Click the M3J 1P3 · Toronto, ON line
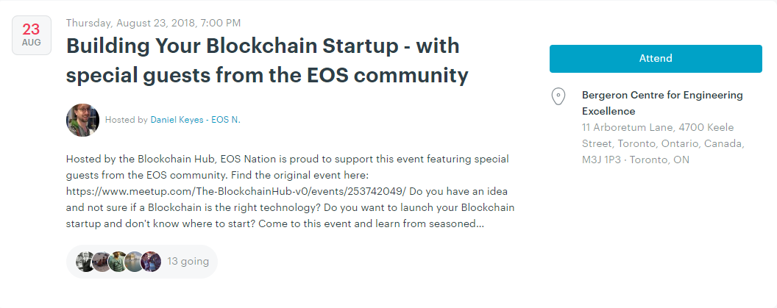This screenshot has height=308, width=777. [x=635, y=160]
